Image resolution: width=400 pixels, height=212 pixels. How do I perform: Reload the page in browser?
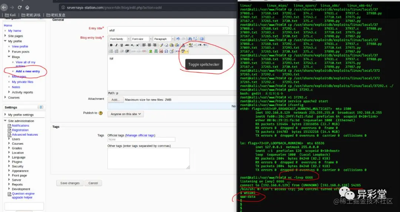(20, 7)
